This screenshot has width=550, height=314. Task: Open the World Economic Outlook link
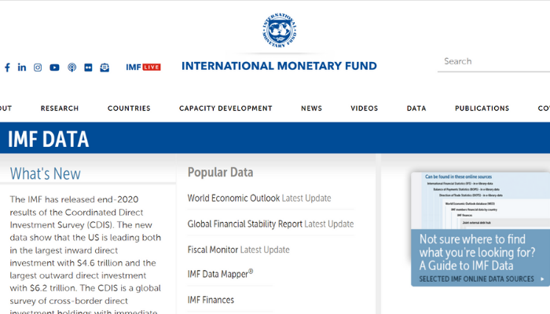point(233,198)
